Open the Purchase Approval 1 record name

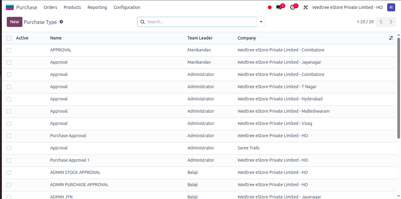pyautogui.click(x=70, y=160)
